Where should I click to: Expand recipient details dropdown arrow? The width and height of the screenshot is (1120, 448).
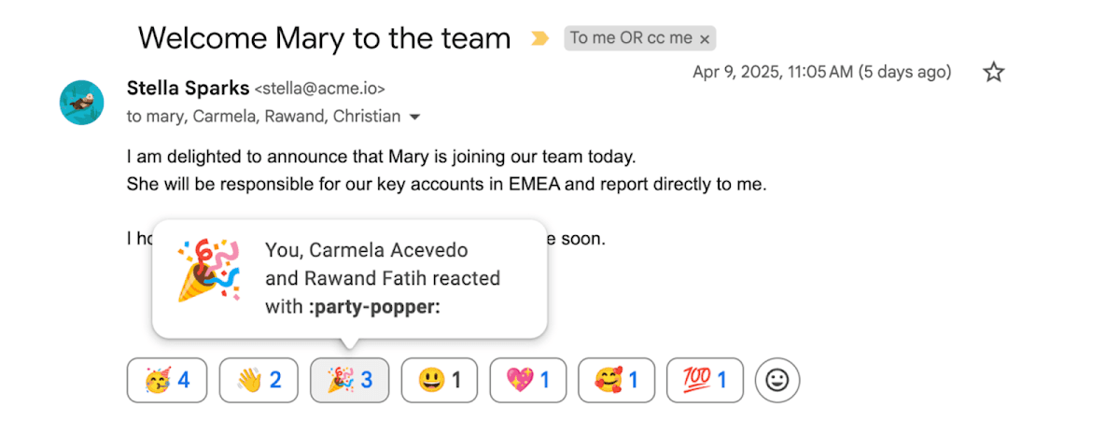pos(415,118)
